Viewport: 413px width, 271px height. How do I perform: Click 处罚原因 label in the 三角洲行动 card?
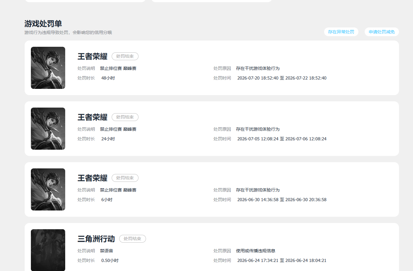point(222,251)
